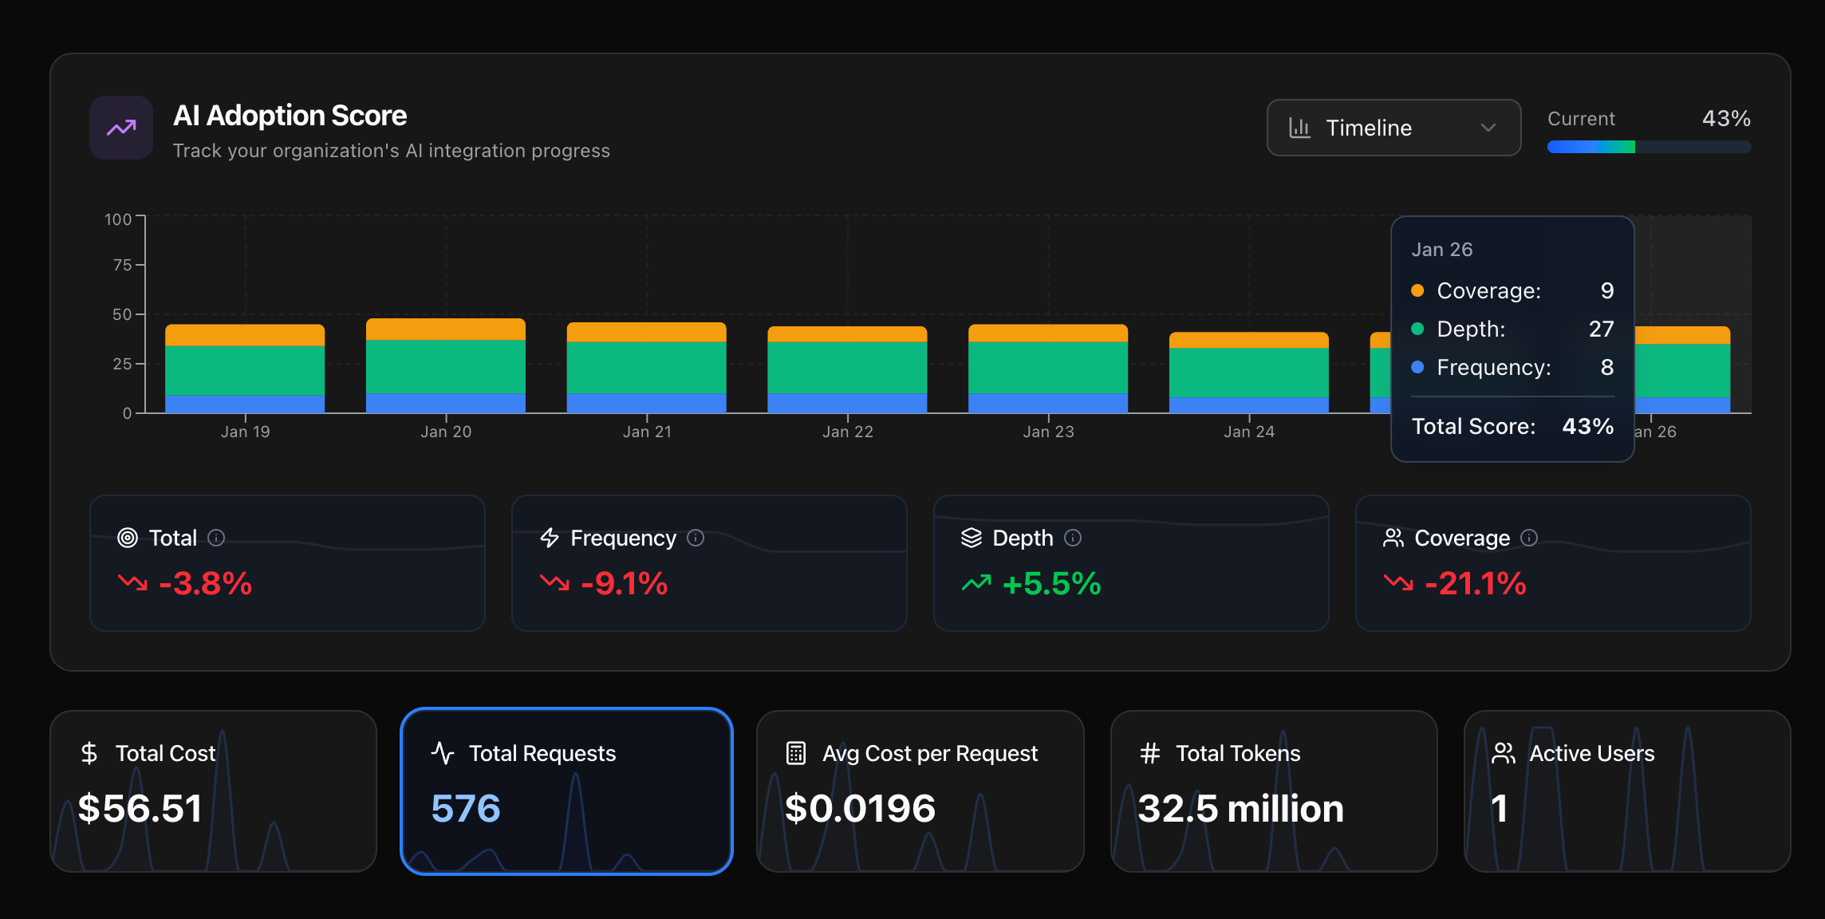Image resolution: width=1825 pixels, height=919 pixels.
Task: Click the Jan 20 stacked bar
Action: pos(446,365)
